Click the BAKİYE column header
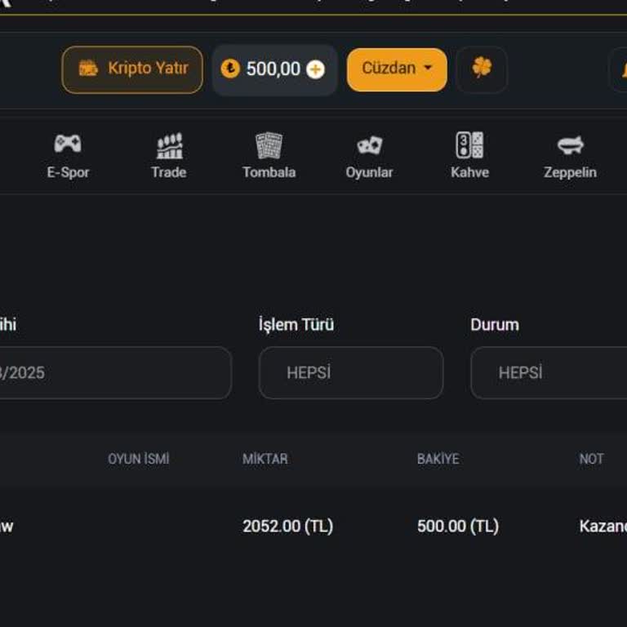 [x=438, y=459]
